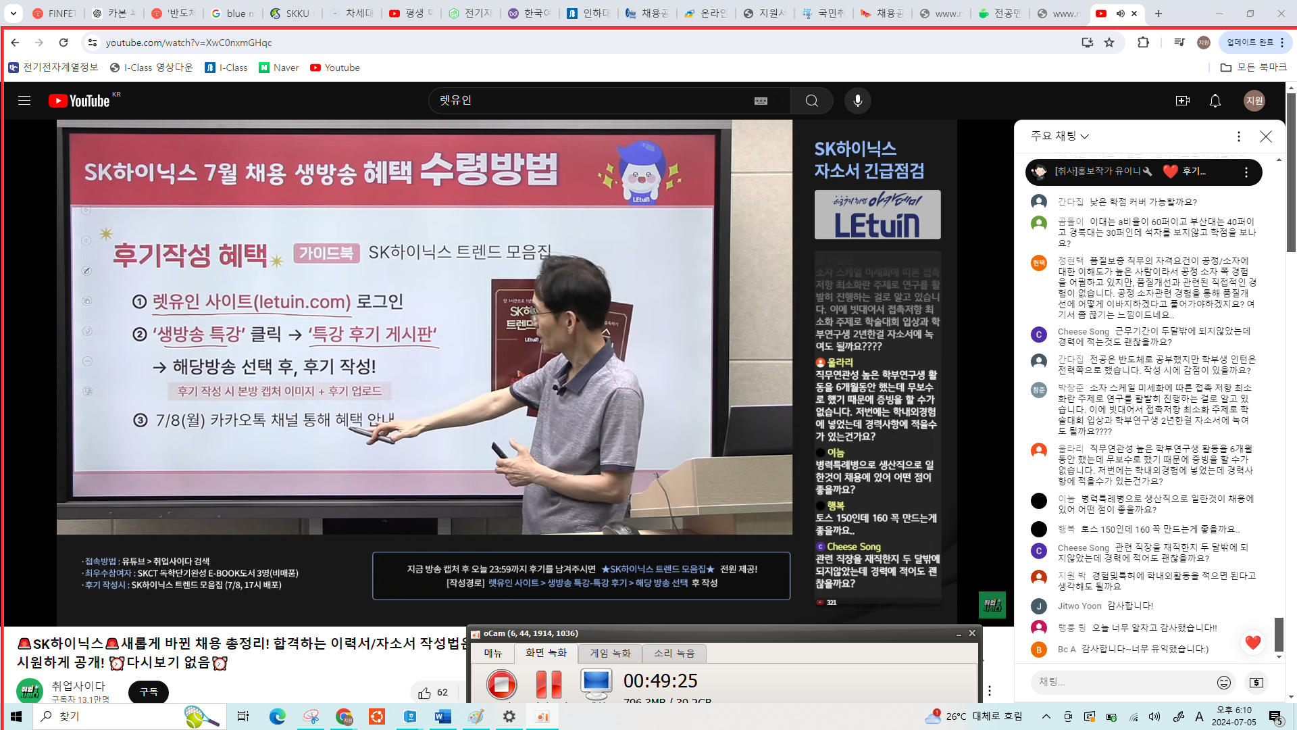Viewport: 1297px width, 730px height.
Task: Open the I-Class 영상다운 bookmark
Action: coord(151,68)
